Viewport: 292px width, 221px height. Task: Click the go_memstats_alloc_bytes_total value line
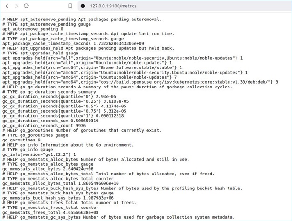[61, 183]
